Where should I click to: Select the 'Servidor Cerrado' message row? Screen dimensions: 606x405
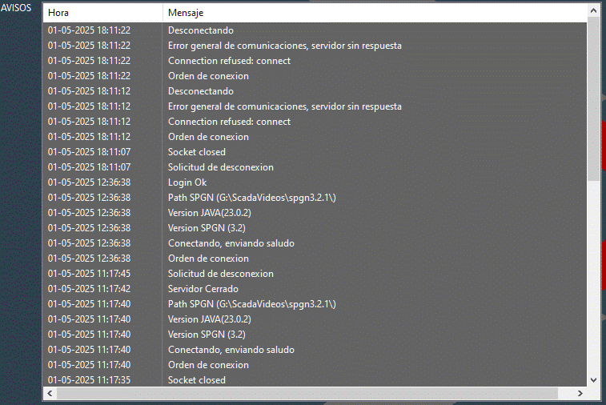coord(315,289)
